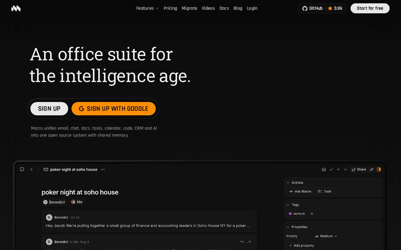Click SIGN UP WITH GOOGLE button
The image size is (401, 250).
(114, 109)
